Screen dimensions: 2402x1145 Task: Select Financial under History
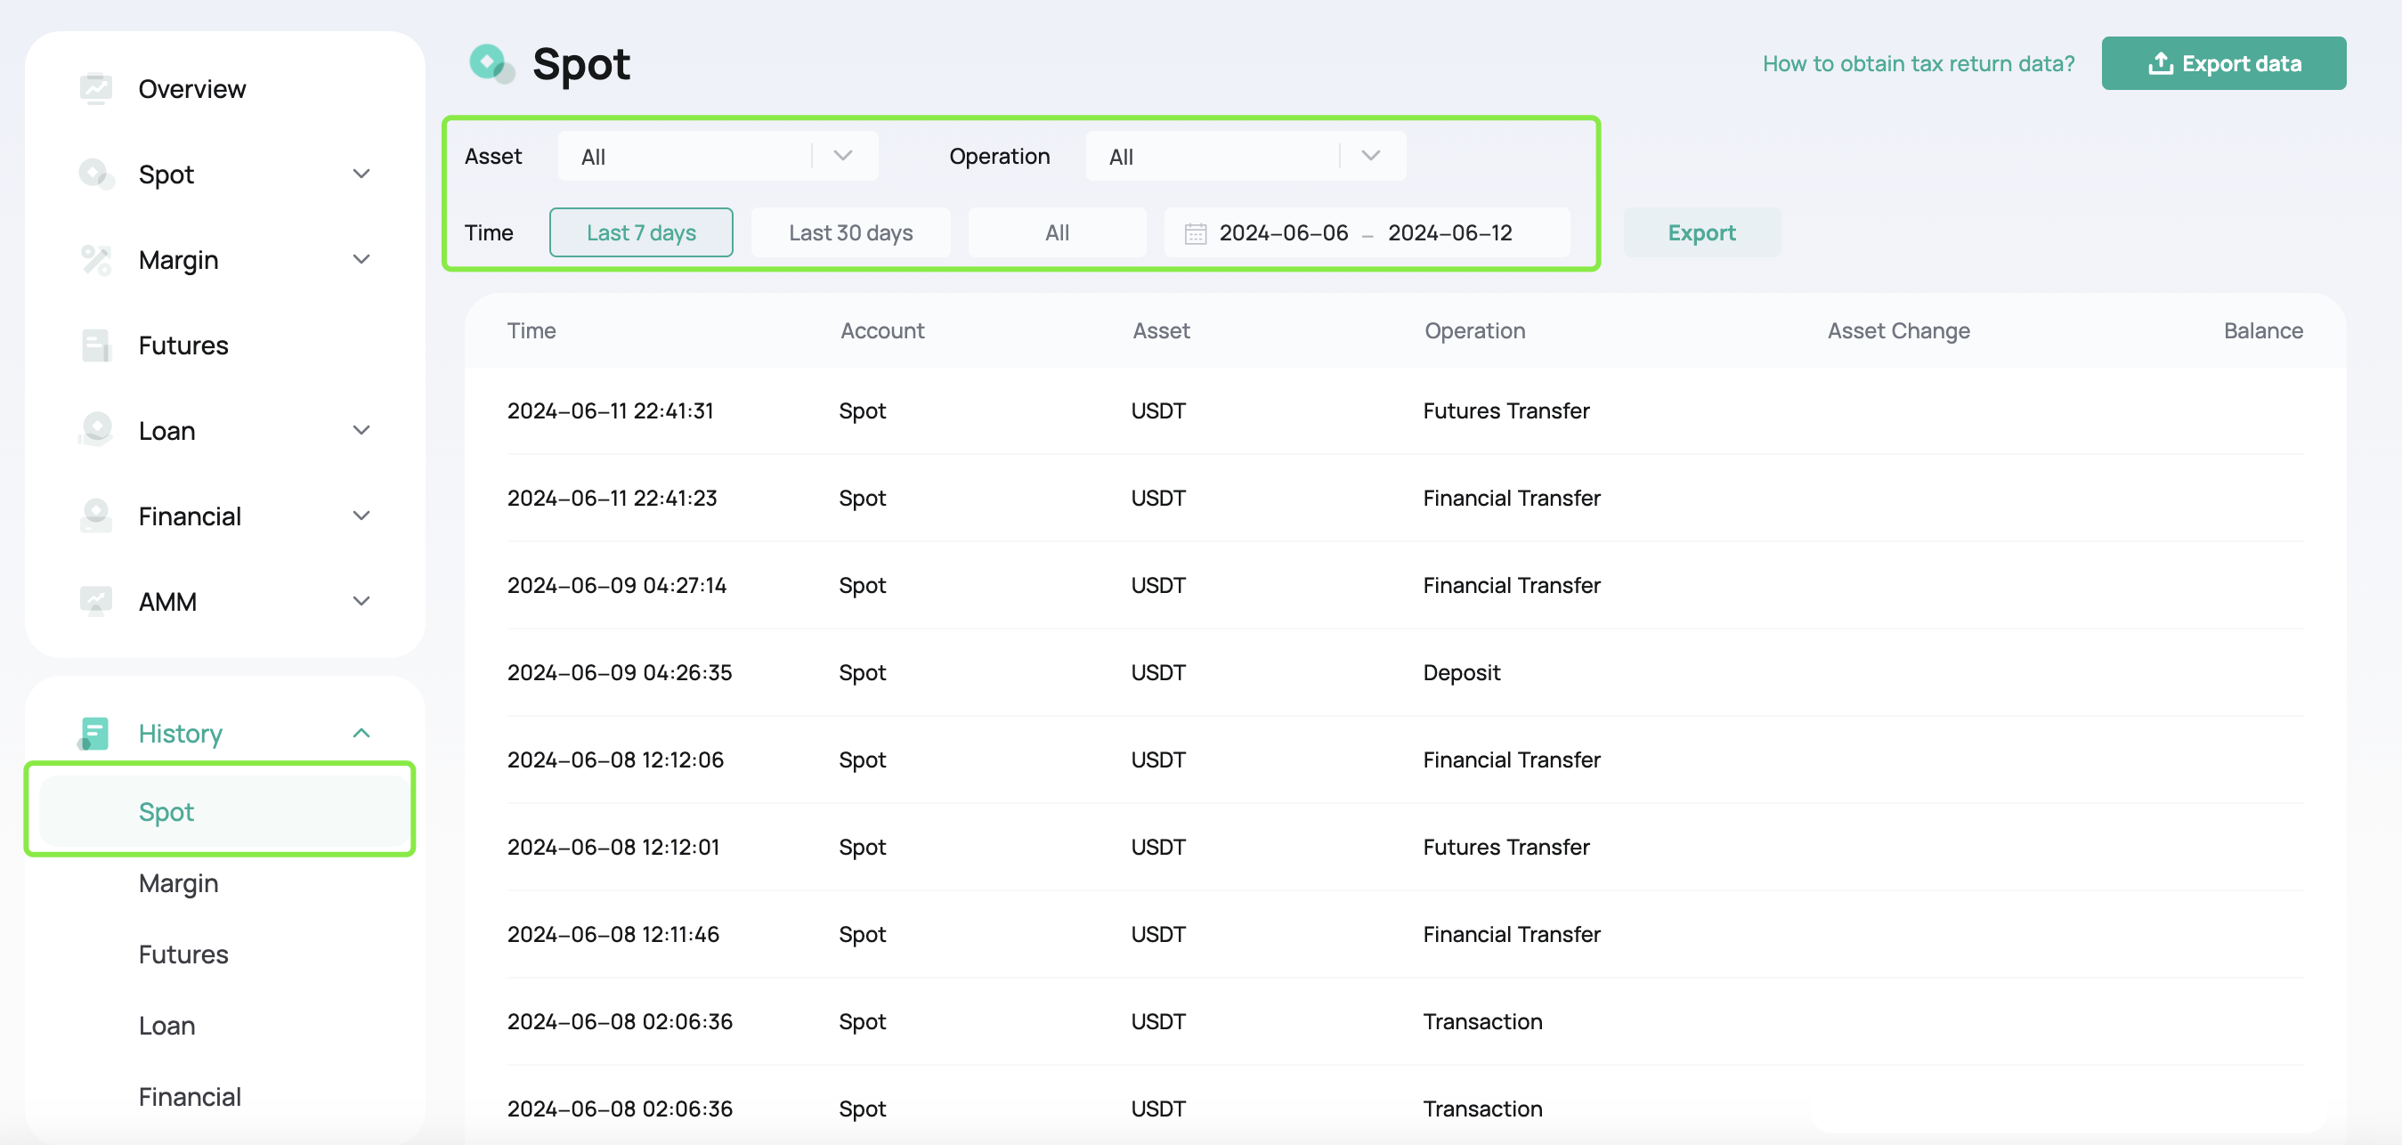coord(191,1097)
